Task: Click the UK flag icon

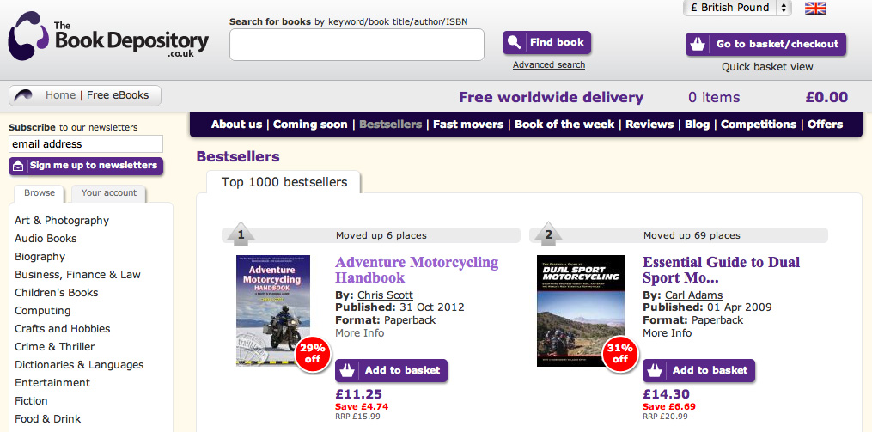Action: click(815, 9)
